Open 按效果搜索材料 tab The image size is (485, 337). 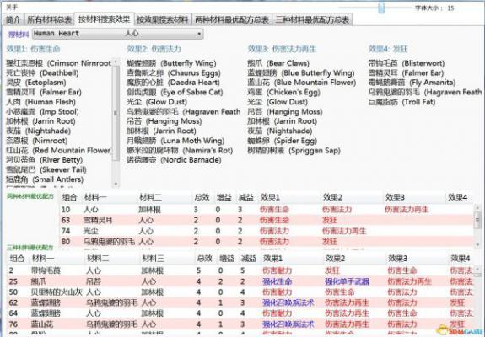pos(163,19)
